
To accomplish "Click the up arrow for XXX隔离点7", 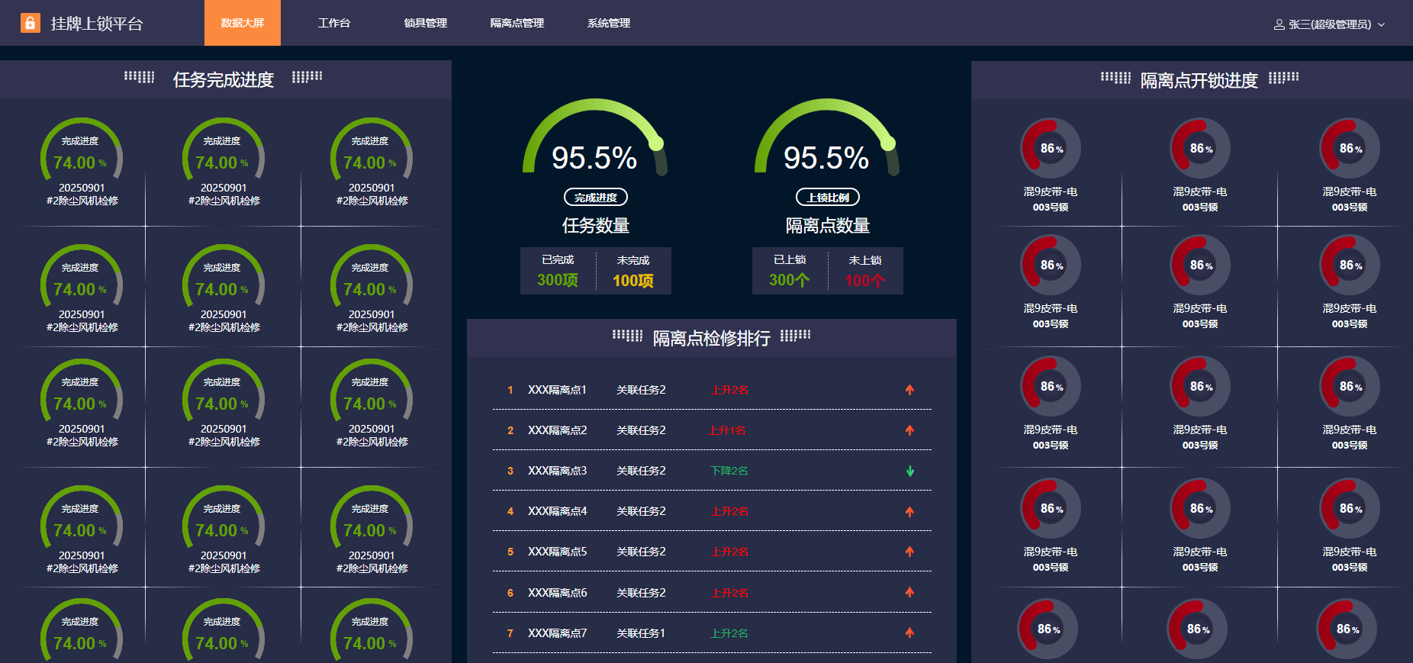I will (909, 632).
